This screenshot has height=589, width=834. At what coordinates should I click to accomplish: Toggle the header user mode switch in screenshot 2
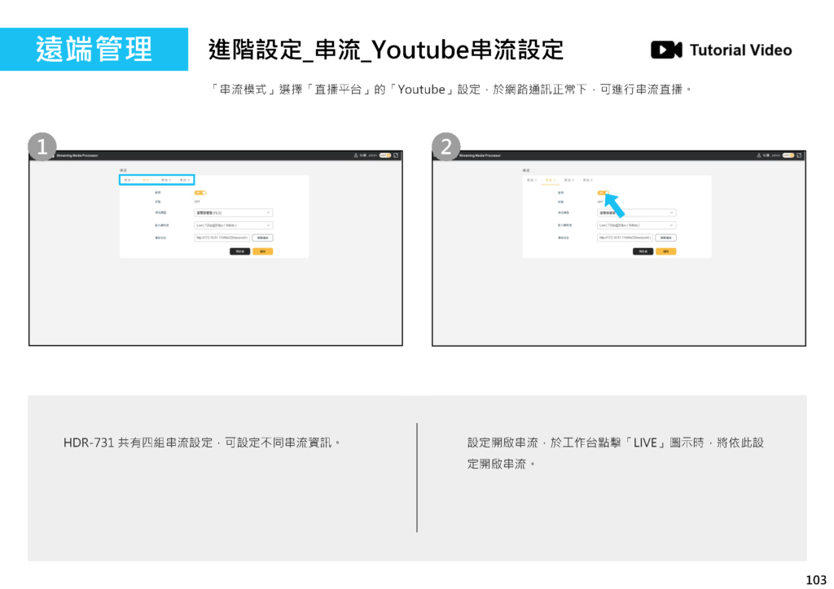point(788,155)
